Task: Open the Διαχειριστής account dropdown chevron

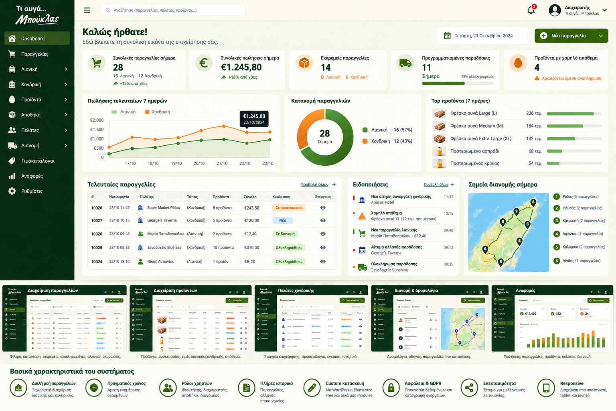Action: pos(604,10)
